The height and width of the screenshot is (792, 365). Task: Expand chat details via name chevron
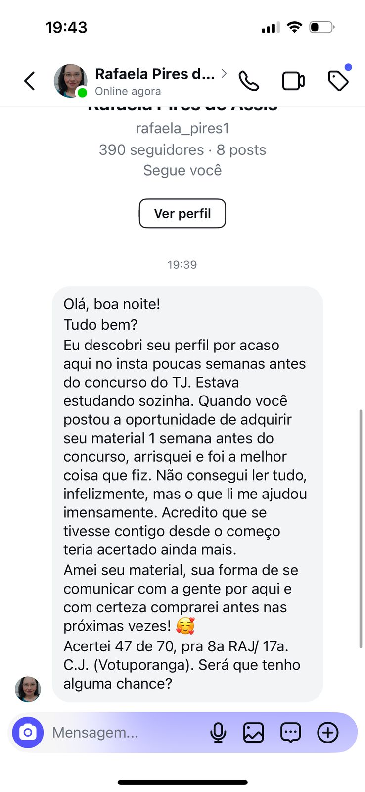point(224,74)
